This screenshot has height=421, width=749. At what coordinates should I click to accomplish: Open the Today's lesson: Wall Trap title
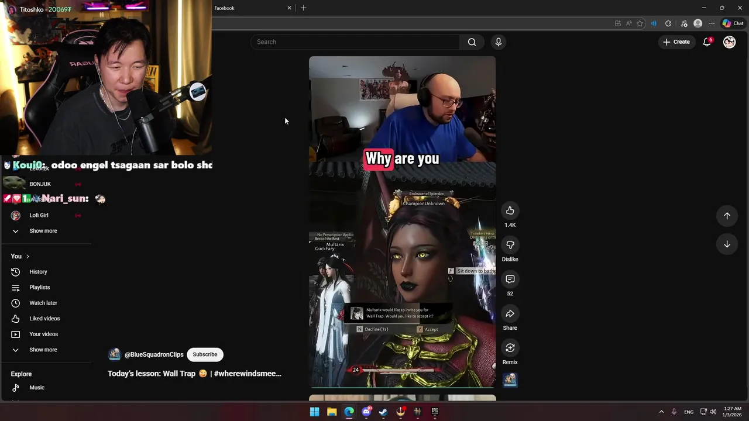coord(194,373)
